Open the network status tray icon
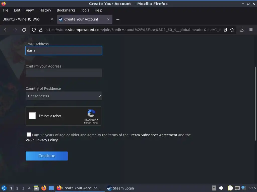257x192 pixels. 237,188
